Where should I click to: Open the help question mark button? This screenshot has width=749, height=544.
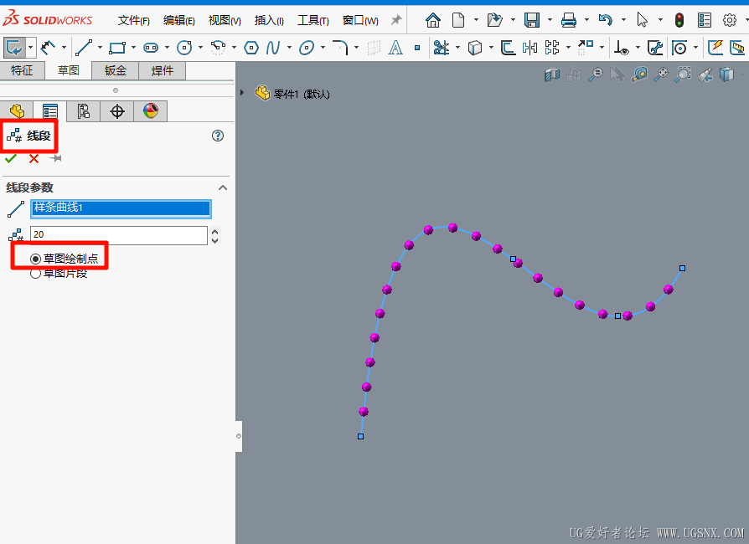[x=218, y=136]
